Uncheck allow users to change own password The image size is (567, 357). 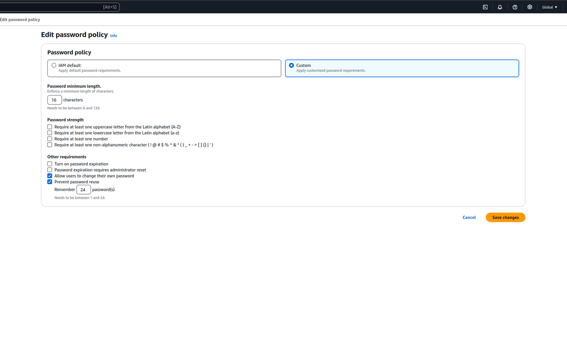pos(50,176)
